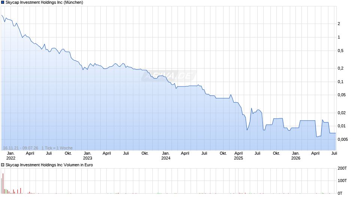Click the volume axis value '100T'
This screenshot has width=352, height=197.
[x=342, y=181]
